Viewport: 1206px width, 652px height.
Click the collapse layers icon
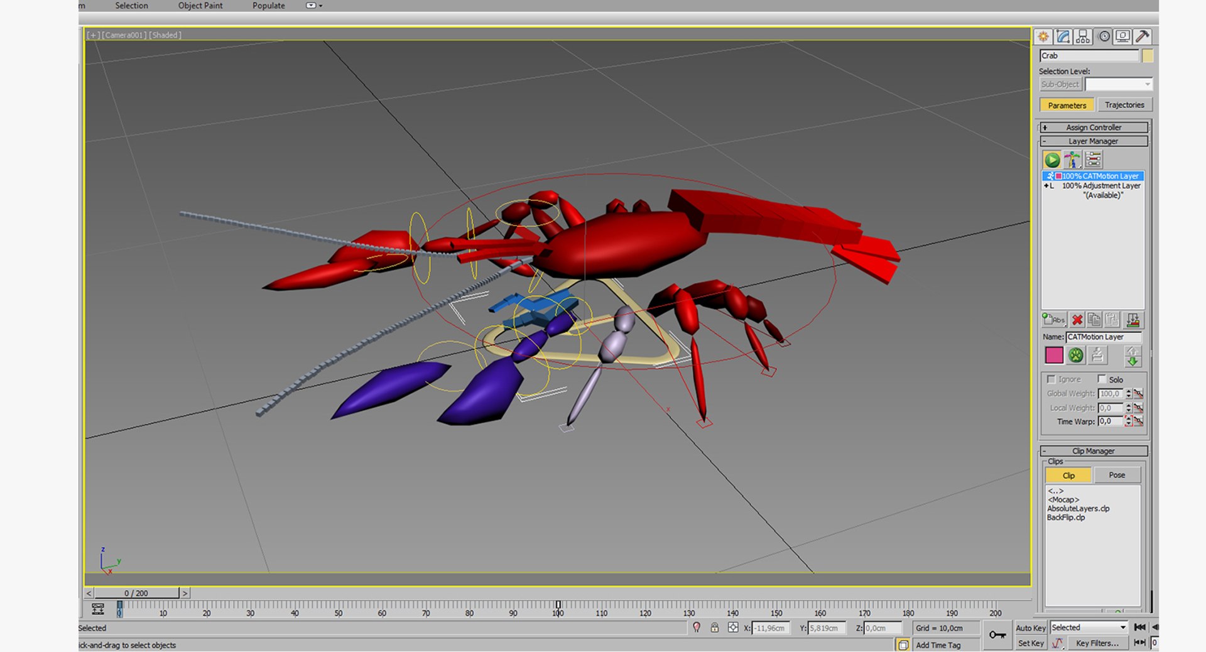coord(1133,320)
